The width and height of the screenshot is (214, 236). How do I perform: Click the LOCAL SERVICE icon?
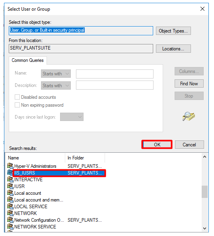coord(10,206)
